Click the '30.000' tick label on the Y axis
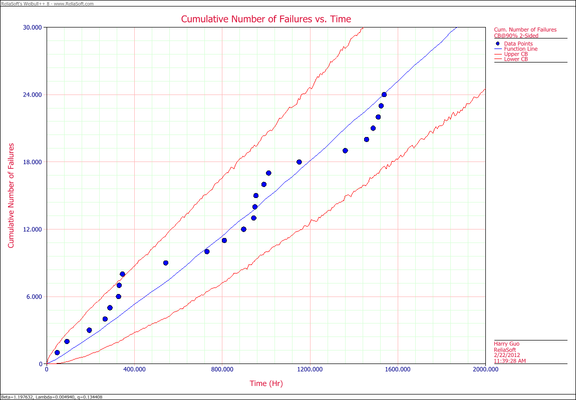The height and width of the screenshot is (400, 576). coord(34,27)
